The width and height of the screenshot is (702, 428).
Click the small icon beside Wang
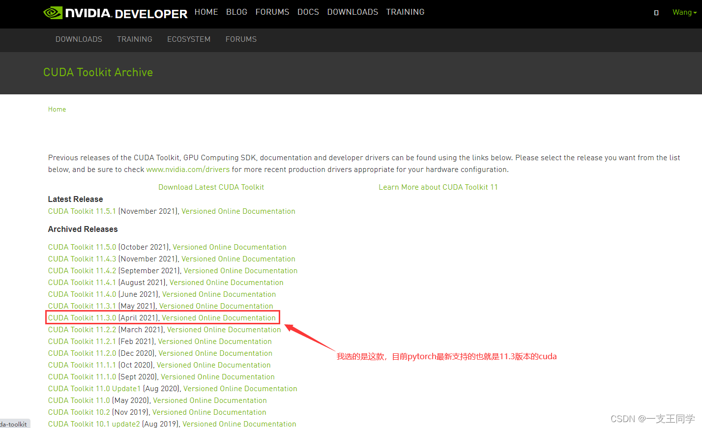[x=656, y=13]
